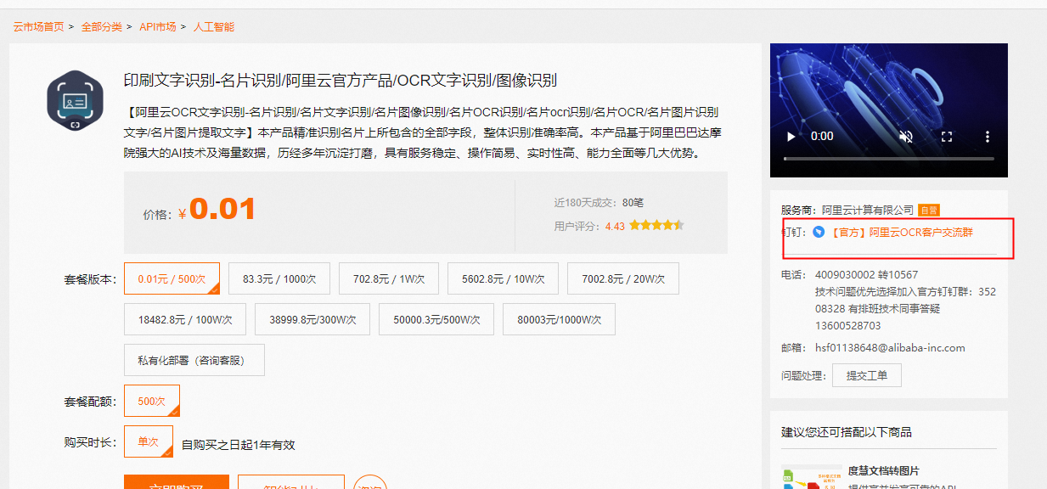Seek on the video progress bar
The image size is (1047, 489).
(888, 159)
